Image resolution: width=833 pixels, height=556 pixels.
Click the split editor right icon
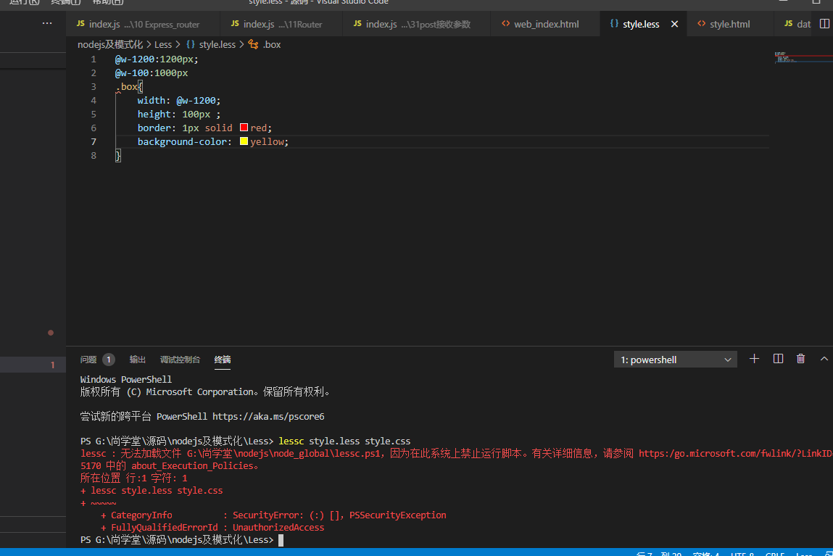(824, 24)
